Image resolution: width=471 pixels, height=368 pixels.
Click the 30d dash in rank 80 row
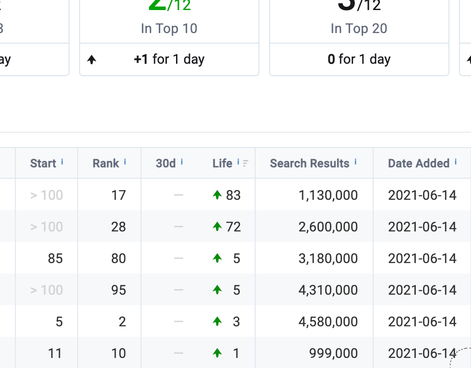(x=178, y=258)
